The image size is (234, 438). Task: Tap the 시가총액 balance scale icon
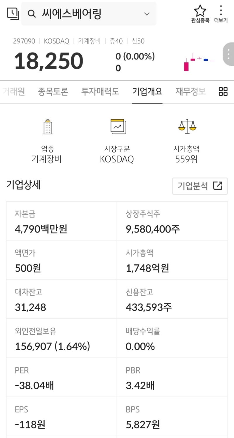click(187, 126)
